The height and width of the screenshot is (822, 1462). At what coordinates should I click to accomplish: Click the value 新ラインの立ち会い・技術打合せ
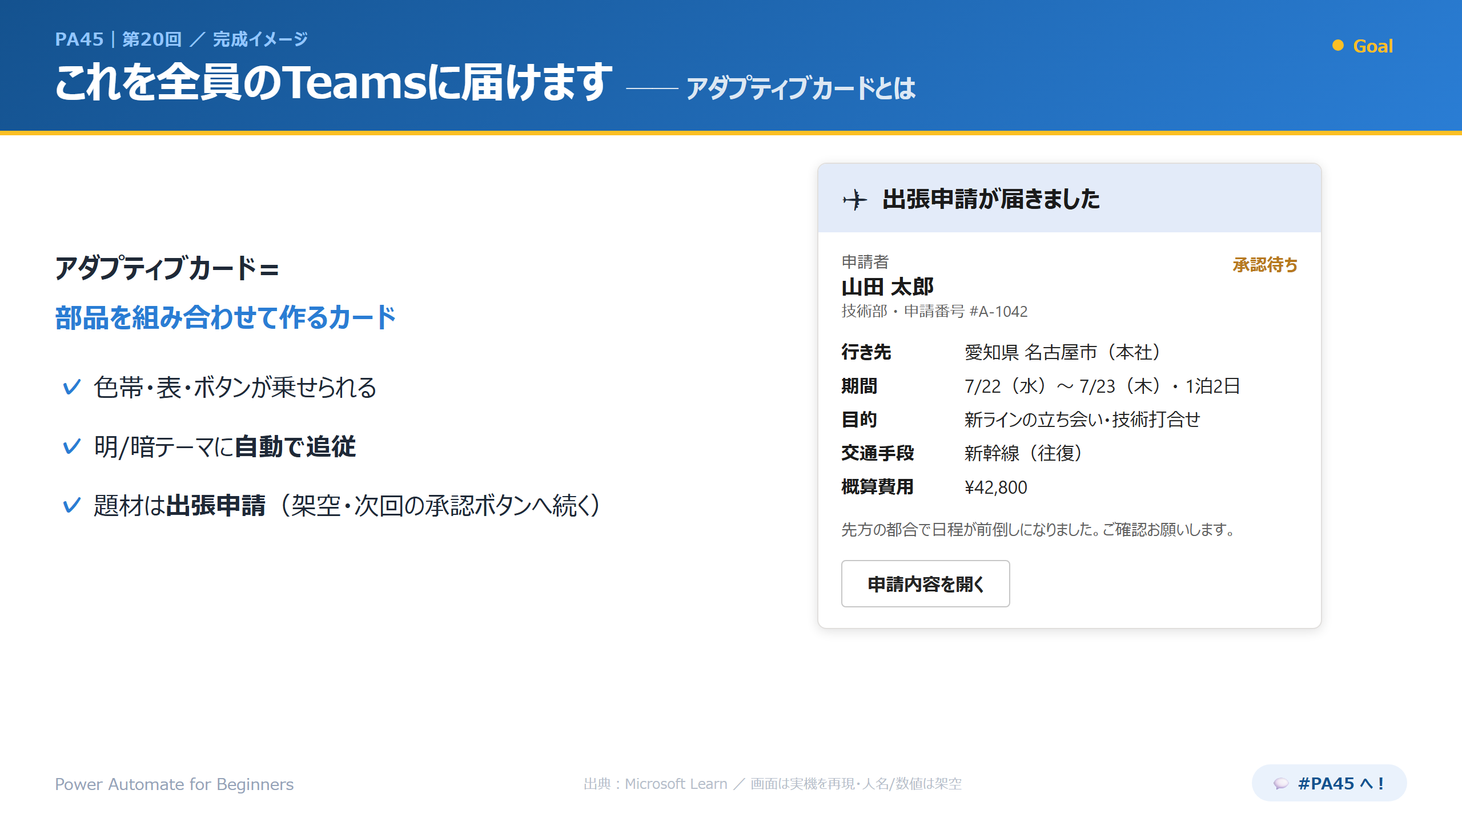pyautogui.click(x=1082, y=420)
